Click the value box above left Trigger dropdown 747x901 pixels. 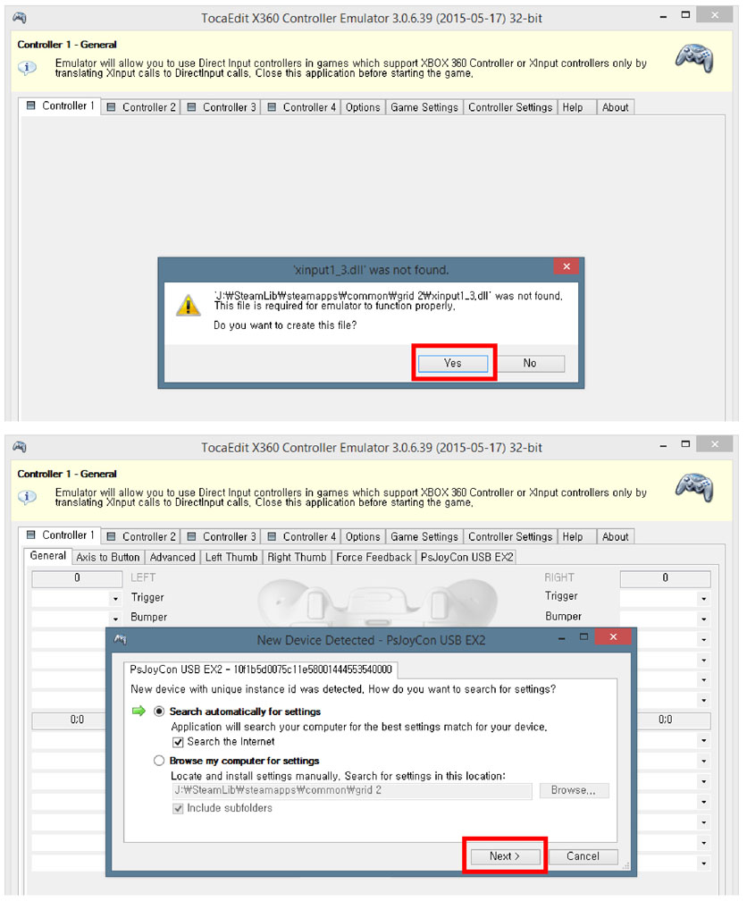click(x=77, y=578)
